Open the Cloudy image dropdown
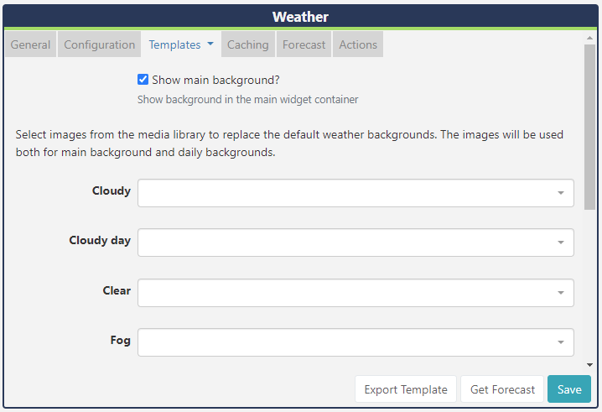The width and height of the screenshot is (602, 412). coord(355,193)
